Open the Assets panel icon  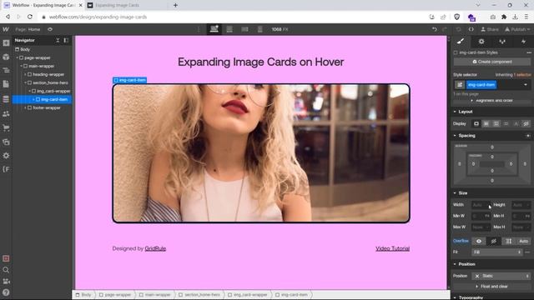click(x=6, y=142)
